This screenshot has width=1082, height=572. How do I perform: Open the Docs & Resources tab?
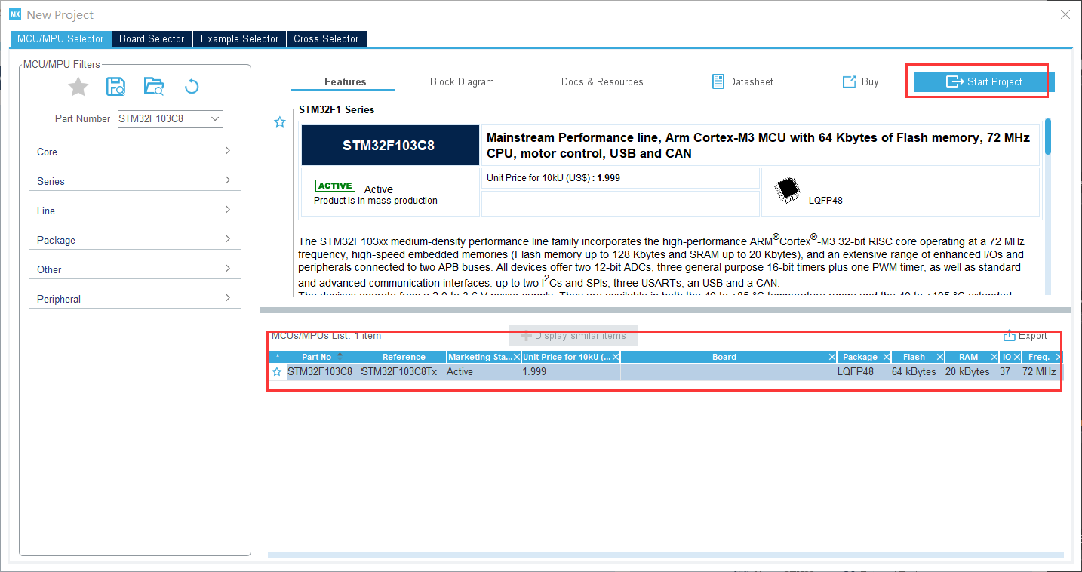pyautogui.click(x=602, y=81)
